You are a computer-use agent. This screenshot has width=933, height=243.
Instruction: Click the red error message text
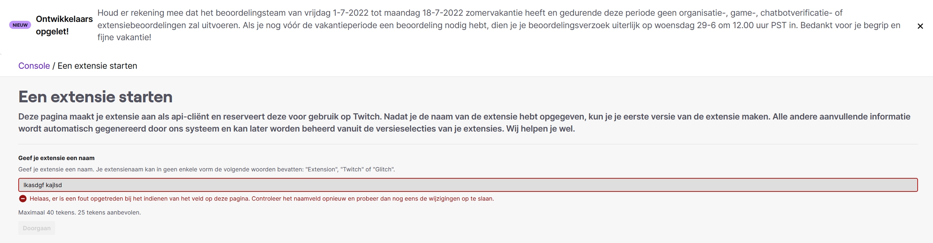262,198
